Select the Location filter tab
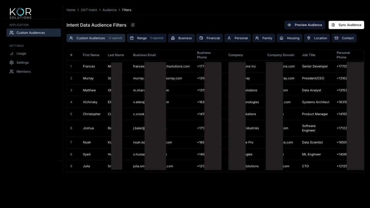The width and height of the screenshot is (370, 208). coord(317,38)
